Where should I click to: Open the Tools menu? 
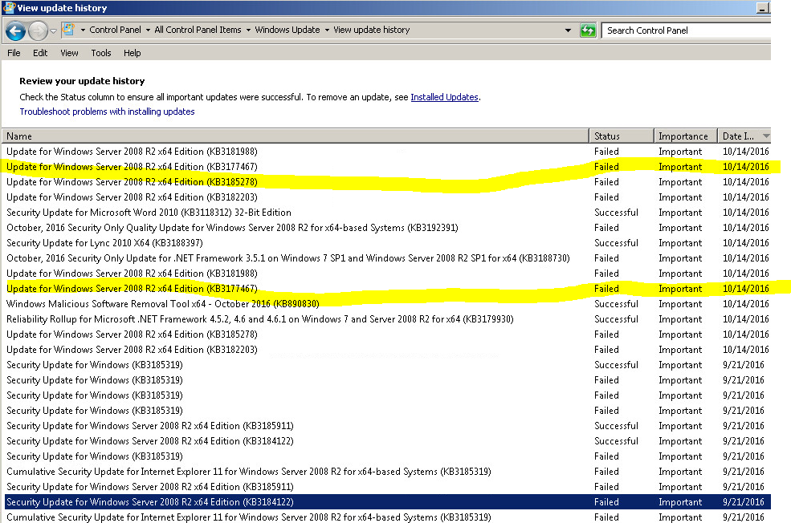100,53
